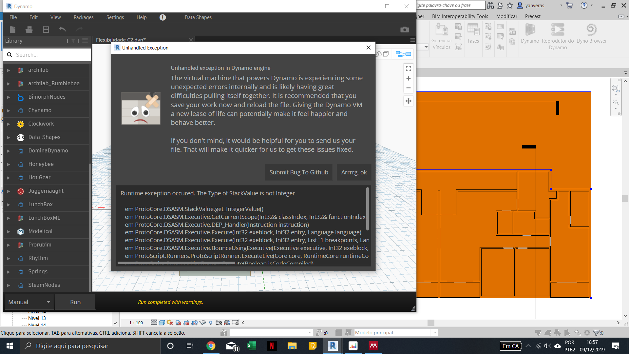The height and width of the screenshot is (354, 629).
Task: Click the fit-to-screen zoom icon
Action: point(408,69)
